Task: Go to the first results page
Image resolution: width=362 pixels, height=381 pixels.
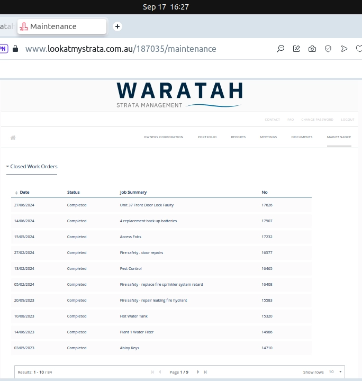Action: [152, 372]
